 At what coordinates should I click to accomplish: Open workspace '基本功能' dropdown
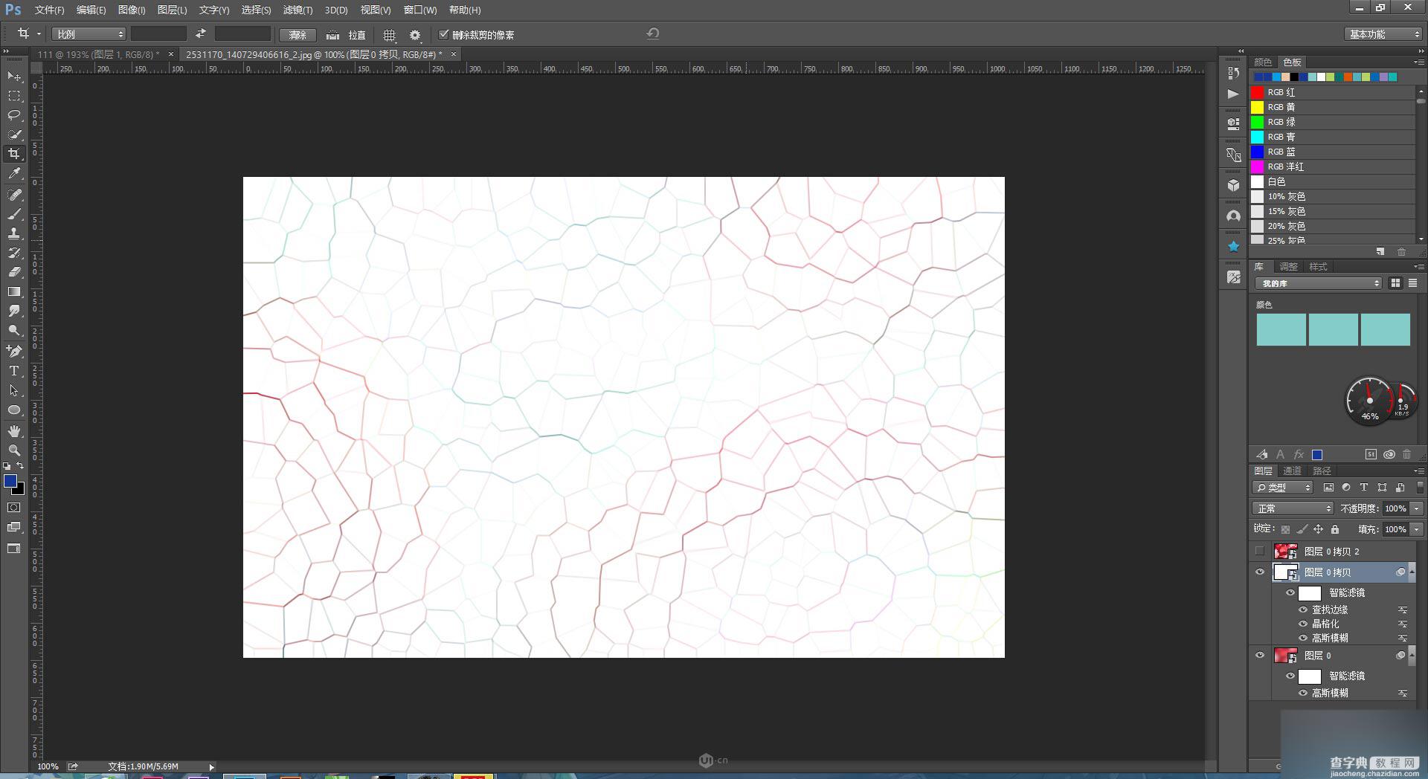point(1383,34)
